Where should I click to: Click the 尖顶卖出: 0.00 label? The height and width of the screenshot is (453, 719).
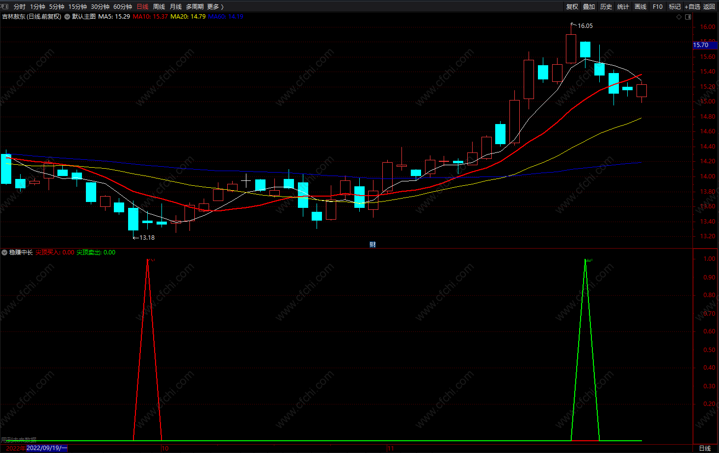(x=96, y=252)
